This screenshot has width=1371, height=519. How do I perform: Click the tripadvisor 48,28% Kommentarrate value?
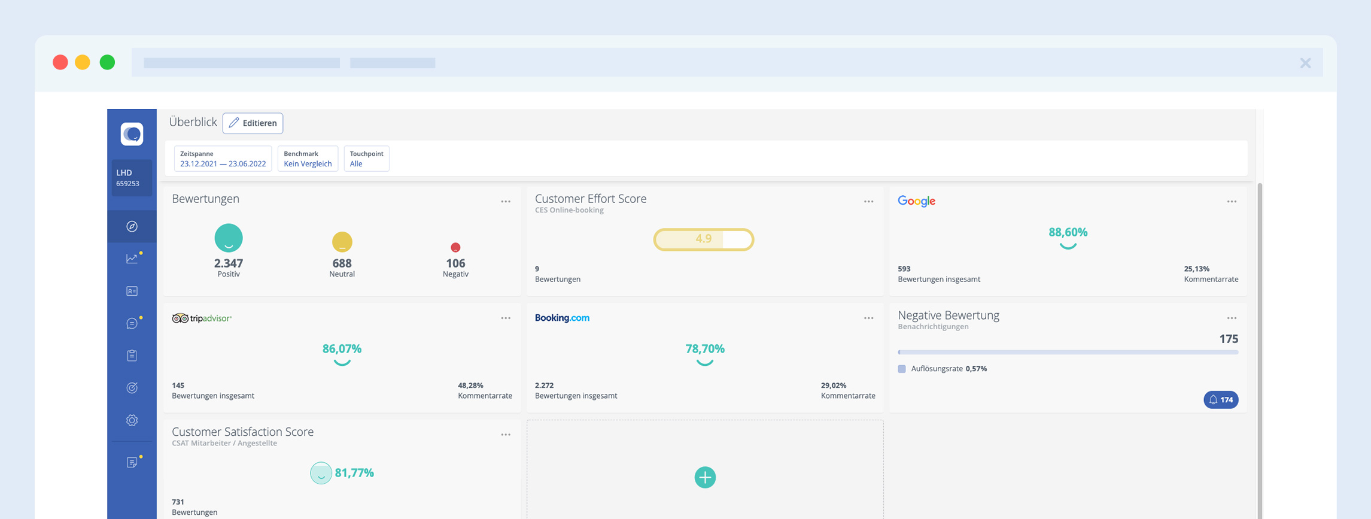(x=470, y=386)
